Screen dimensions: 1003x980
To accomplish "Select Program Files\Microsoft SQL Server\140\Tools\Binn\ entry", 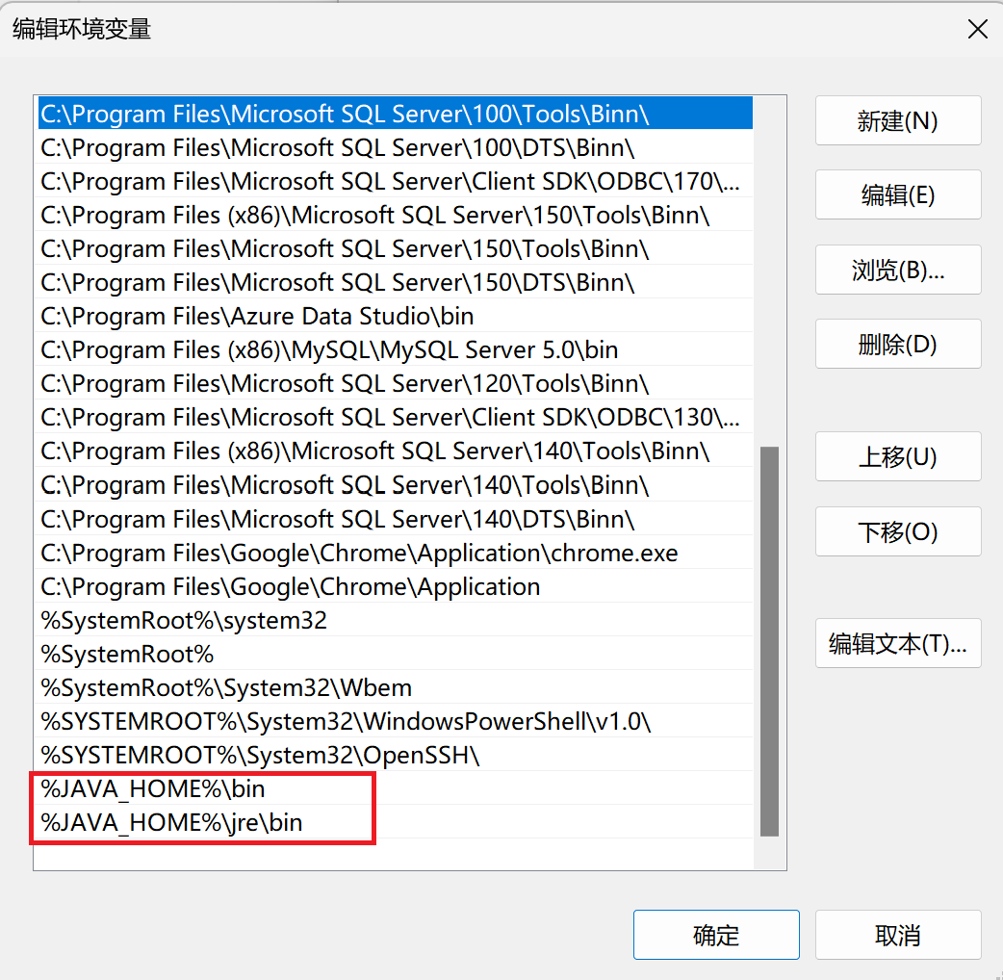I will 396,485.
